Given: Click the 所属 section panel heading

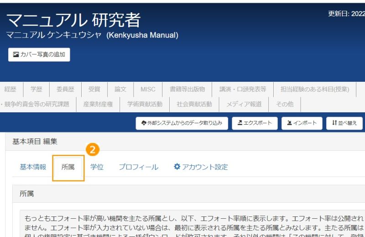Looking at the screenshot, I should click(27, 194).
